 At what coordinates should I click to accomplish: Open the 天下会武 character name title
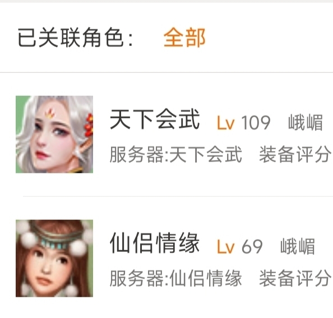click(155, 119)
